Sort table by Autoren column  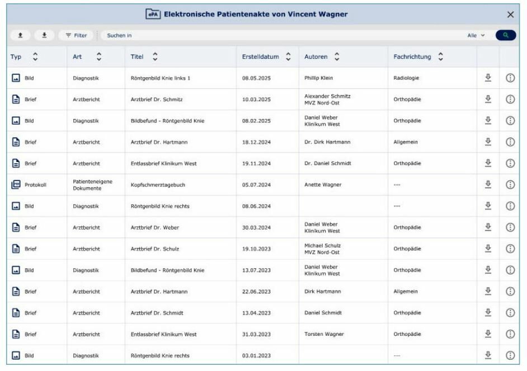coord(337,57)
